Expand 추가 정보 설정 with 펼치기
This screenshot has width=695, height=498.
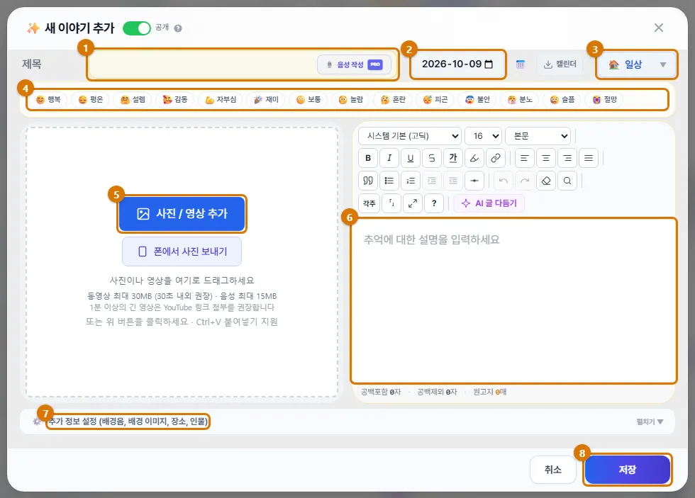coord(650,422)
